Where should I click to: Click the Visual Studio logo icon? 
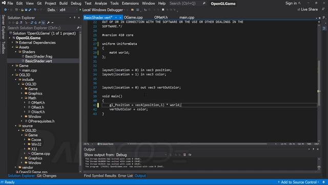tap(4, 3)
